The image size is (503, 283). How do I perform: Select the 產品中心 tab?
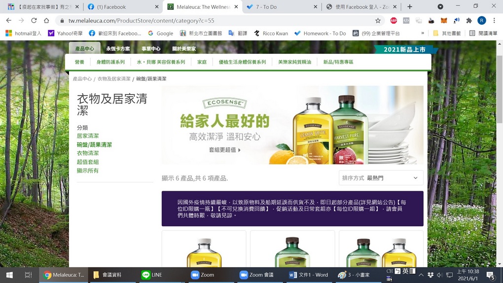pos(85,48)
